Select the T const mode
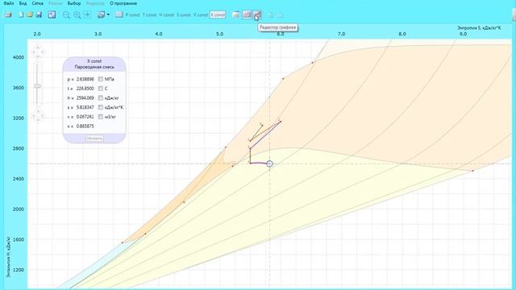Screen dimensions: 516x290 149,15
